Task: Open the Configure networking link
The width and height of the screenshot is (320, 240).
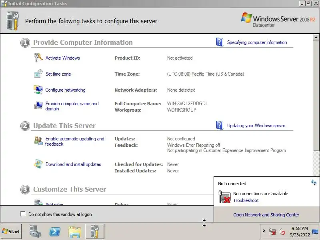Action: [65, 90]
